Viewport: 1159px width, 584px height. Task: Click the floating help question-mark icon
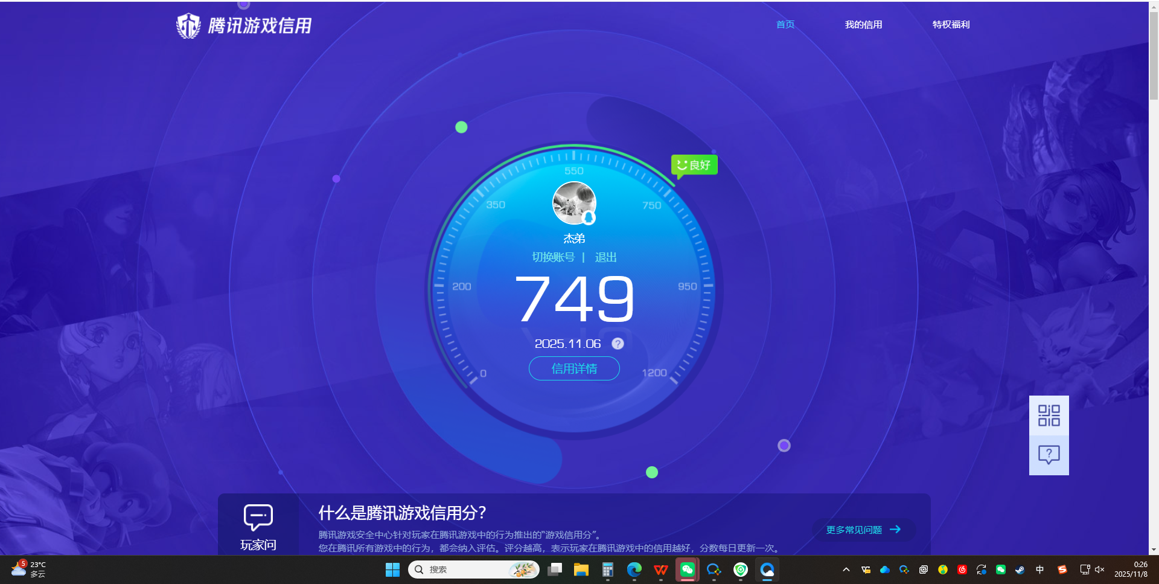point(1049,455)
